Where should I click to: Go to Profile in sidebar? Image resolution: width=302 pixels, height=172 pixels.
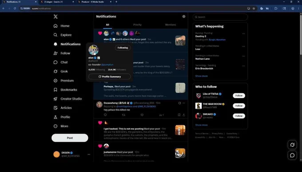pyautogui.click(x=62, y=117)
